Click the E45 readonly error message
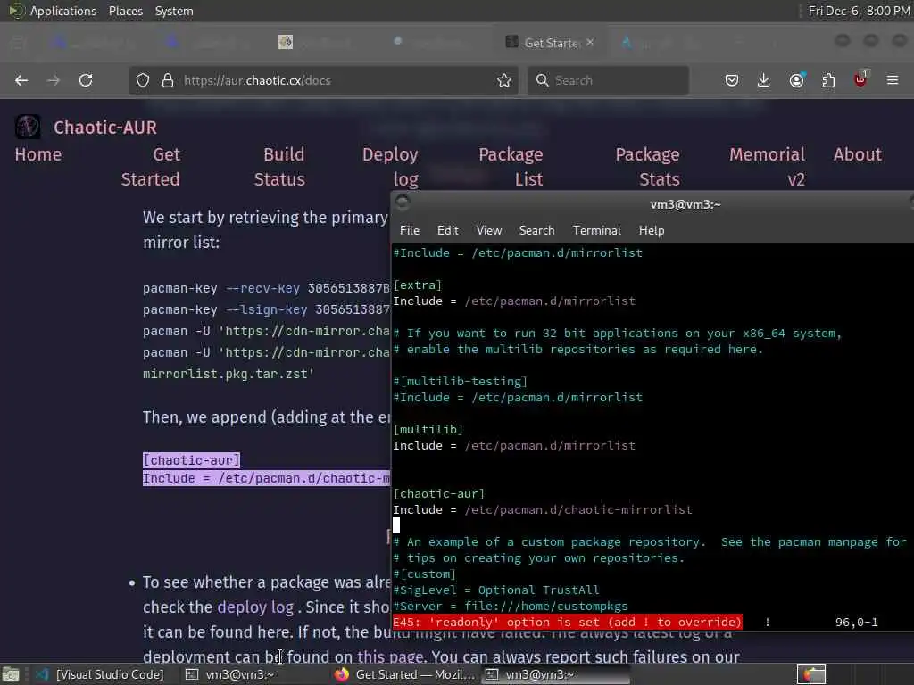Viewport: 914px width, 685px height. coord(568,622)
